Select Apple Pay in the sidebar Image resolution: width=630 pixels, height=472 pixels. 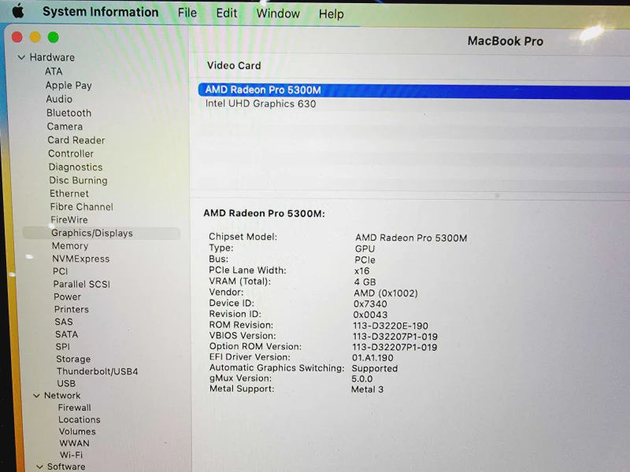tap(69, 86)
